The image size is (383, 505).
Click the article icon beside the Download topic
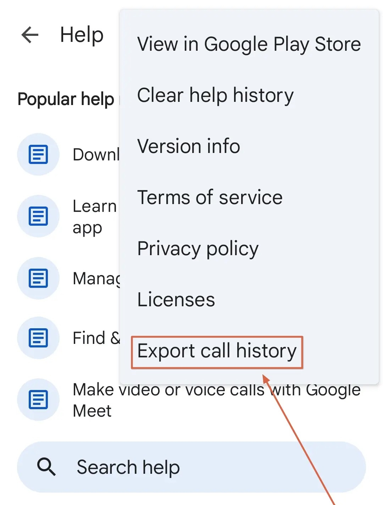coord(38,154)
